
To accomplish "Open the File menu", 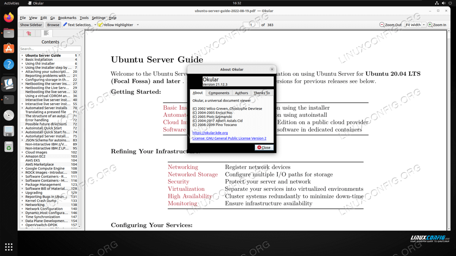I will point(23,18).
